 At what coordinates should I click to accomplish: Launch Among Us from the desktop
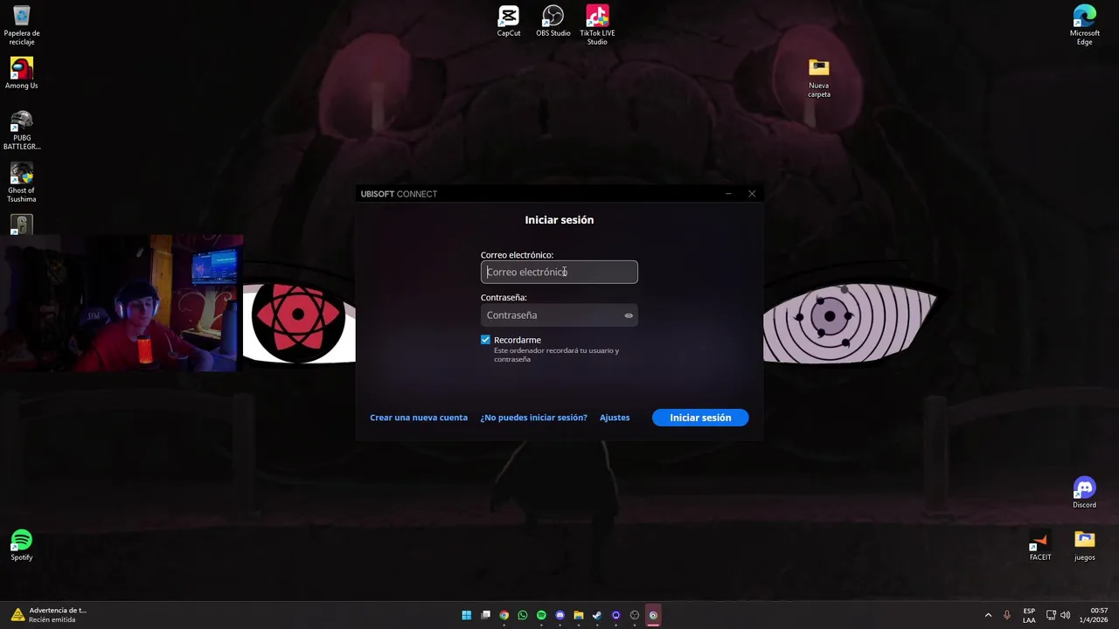pos(22,73)
